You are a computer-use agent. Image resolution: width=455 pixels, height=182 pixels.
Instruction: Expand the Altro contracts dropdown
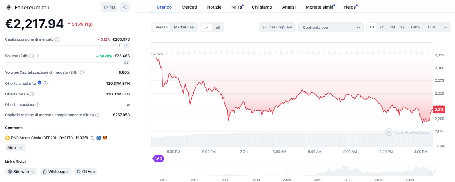(15, 148)
